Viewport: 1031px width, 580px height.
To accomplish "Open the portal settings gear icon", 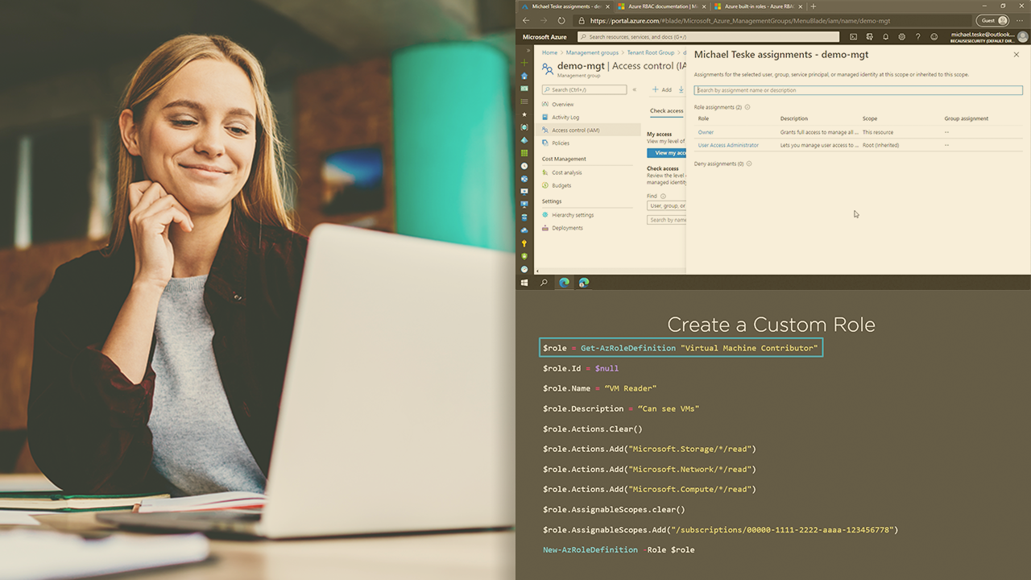I will point(901,37).
